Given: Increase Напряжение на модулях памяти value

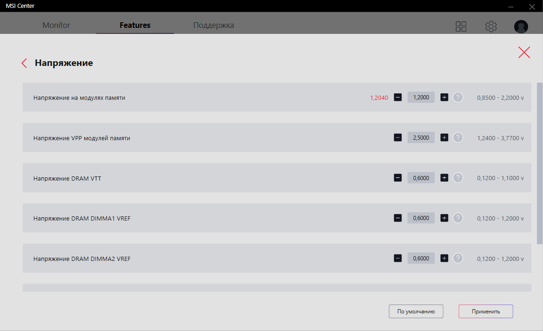Looking at the screenshot, I should tap(444, 97).
